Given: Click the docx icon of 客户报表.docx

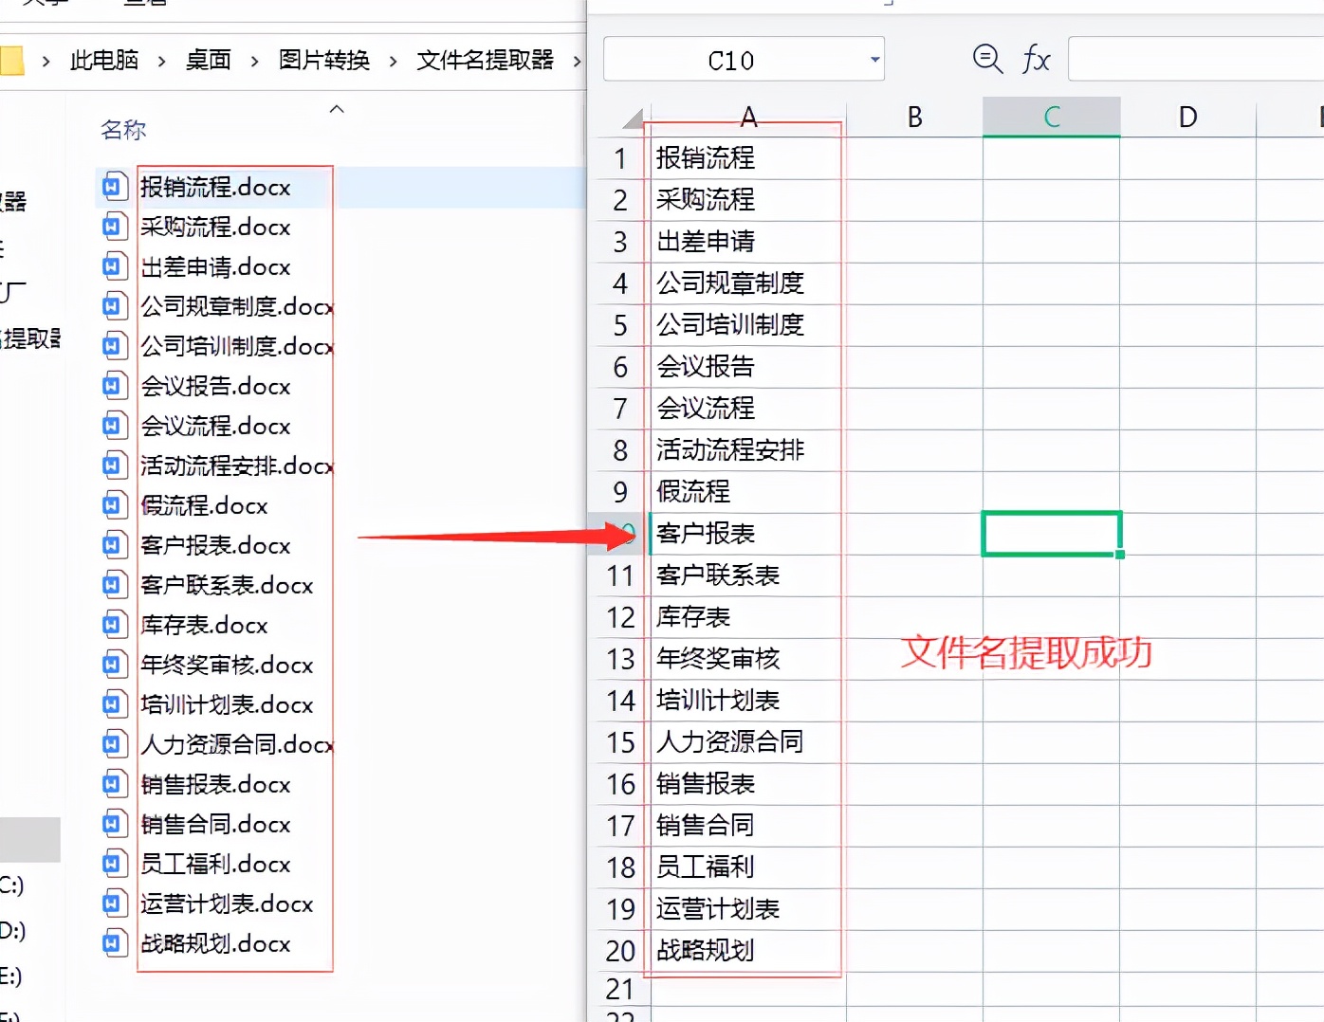Looking at the screenshot, I should (x=113, y=545).
